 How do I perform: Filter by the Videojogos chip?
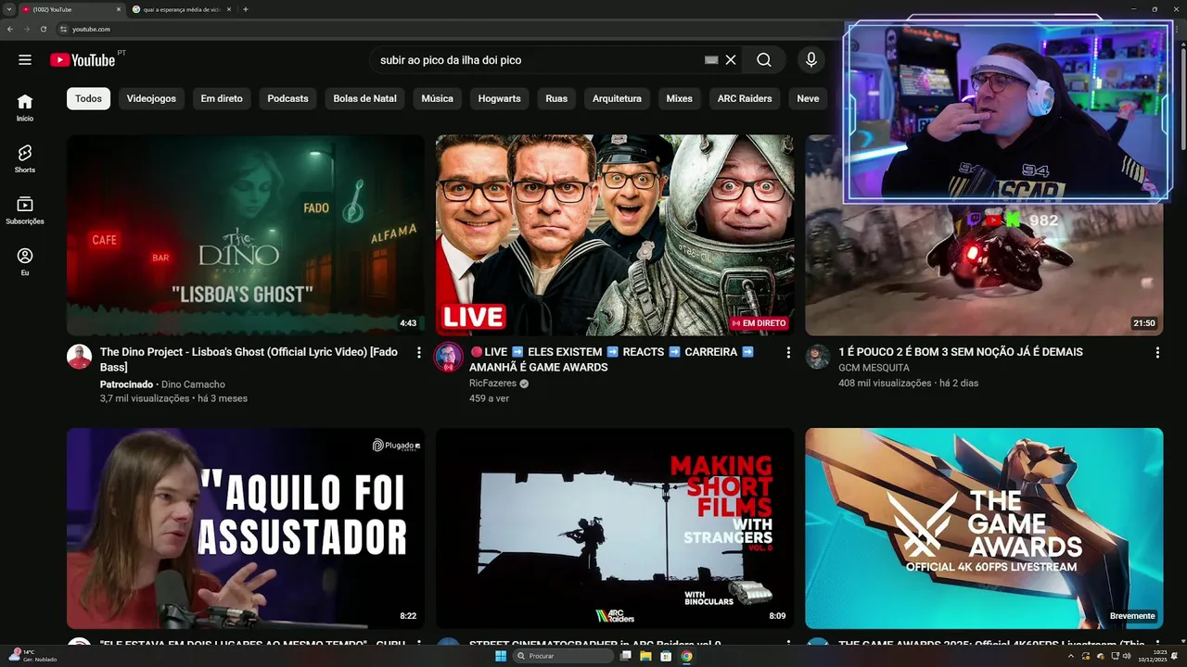pyautogui.click(x=151, y=98)
